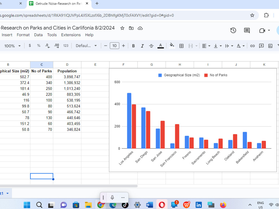The width and height of the screenshot is (279, 209).
Task: Toggle bold formatting
Action: 133,46
